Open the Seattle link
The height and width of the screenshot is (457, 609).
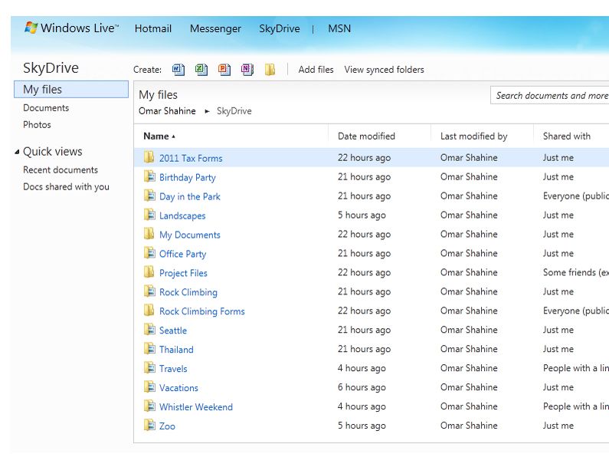point(173,330)
